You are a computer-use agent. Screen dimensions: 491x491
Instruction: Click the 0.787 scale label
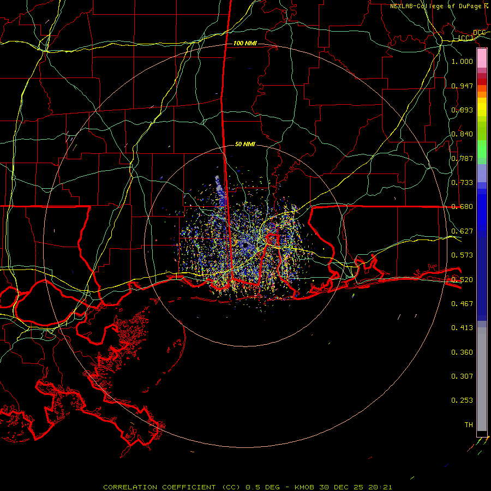[x=462, y=158]
